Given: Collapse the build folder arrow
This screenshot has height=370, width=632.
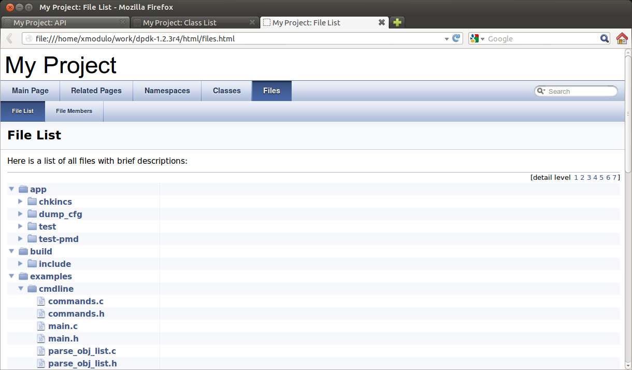Looking at the screenshot, I should (x=11, y=251).
